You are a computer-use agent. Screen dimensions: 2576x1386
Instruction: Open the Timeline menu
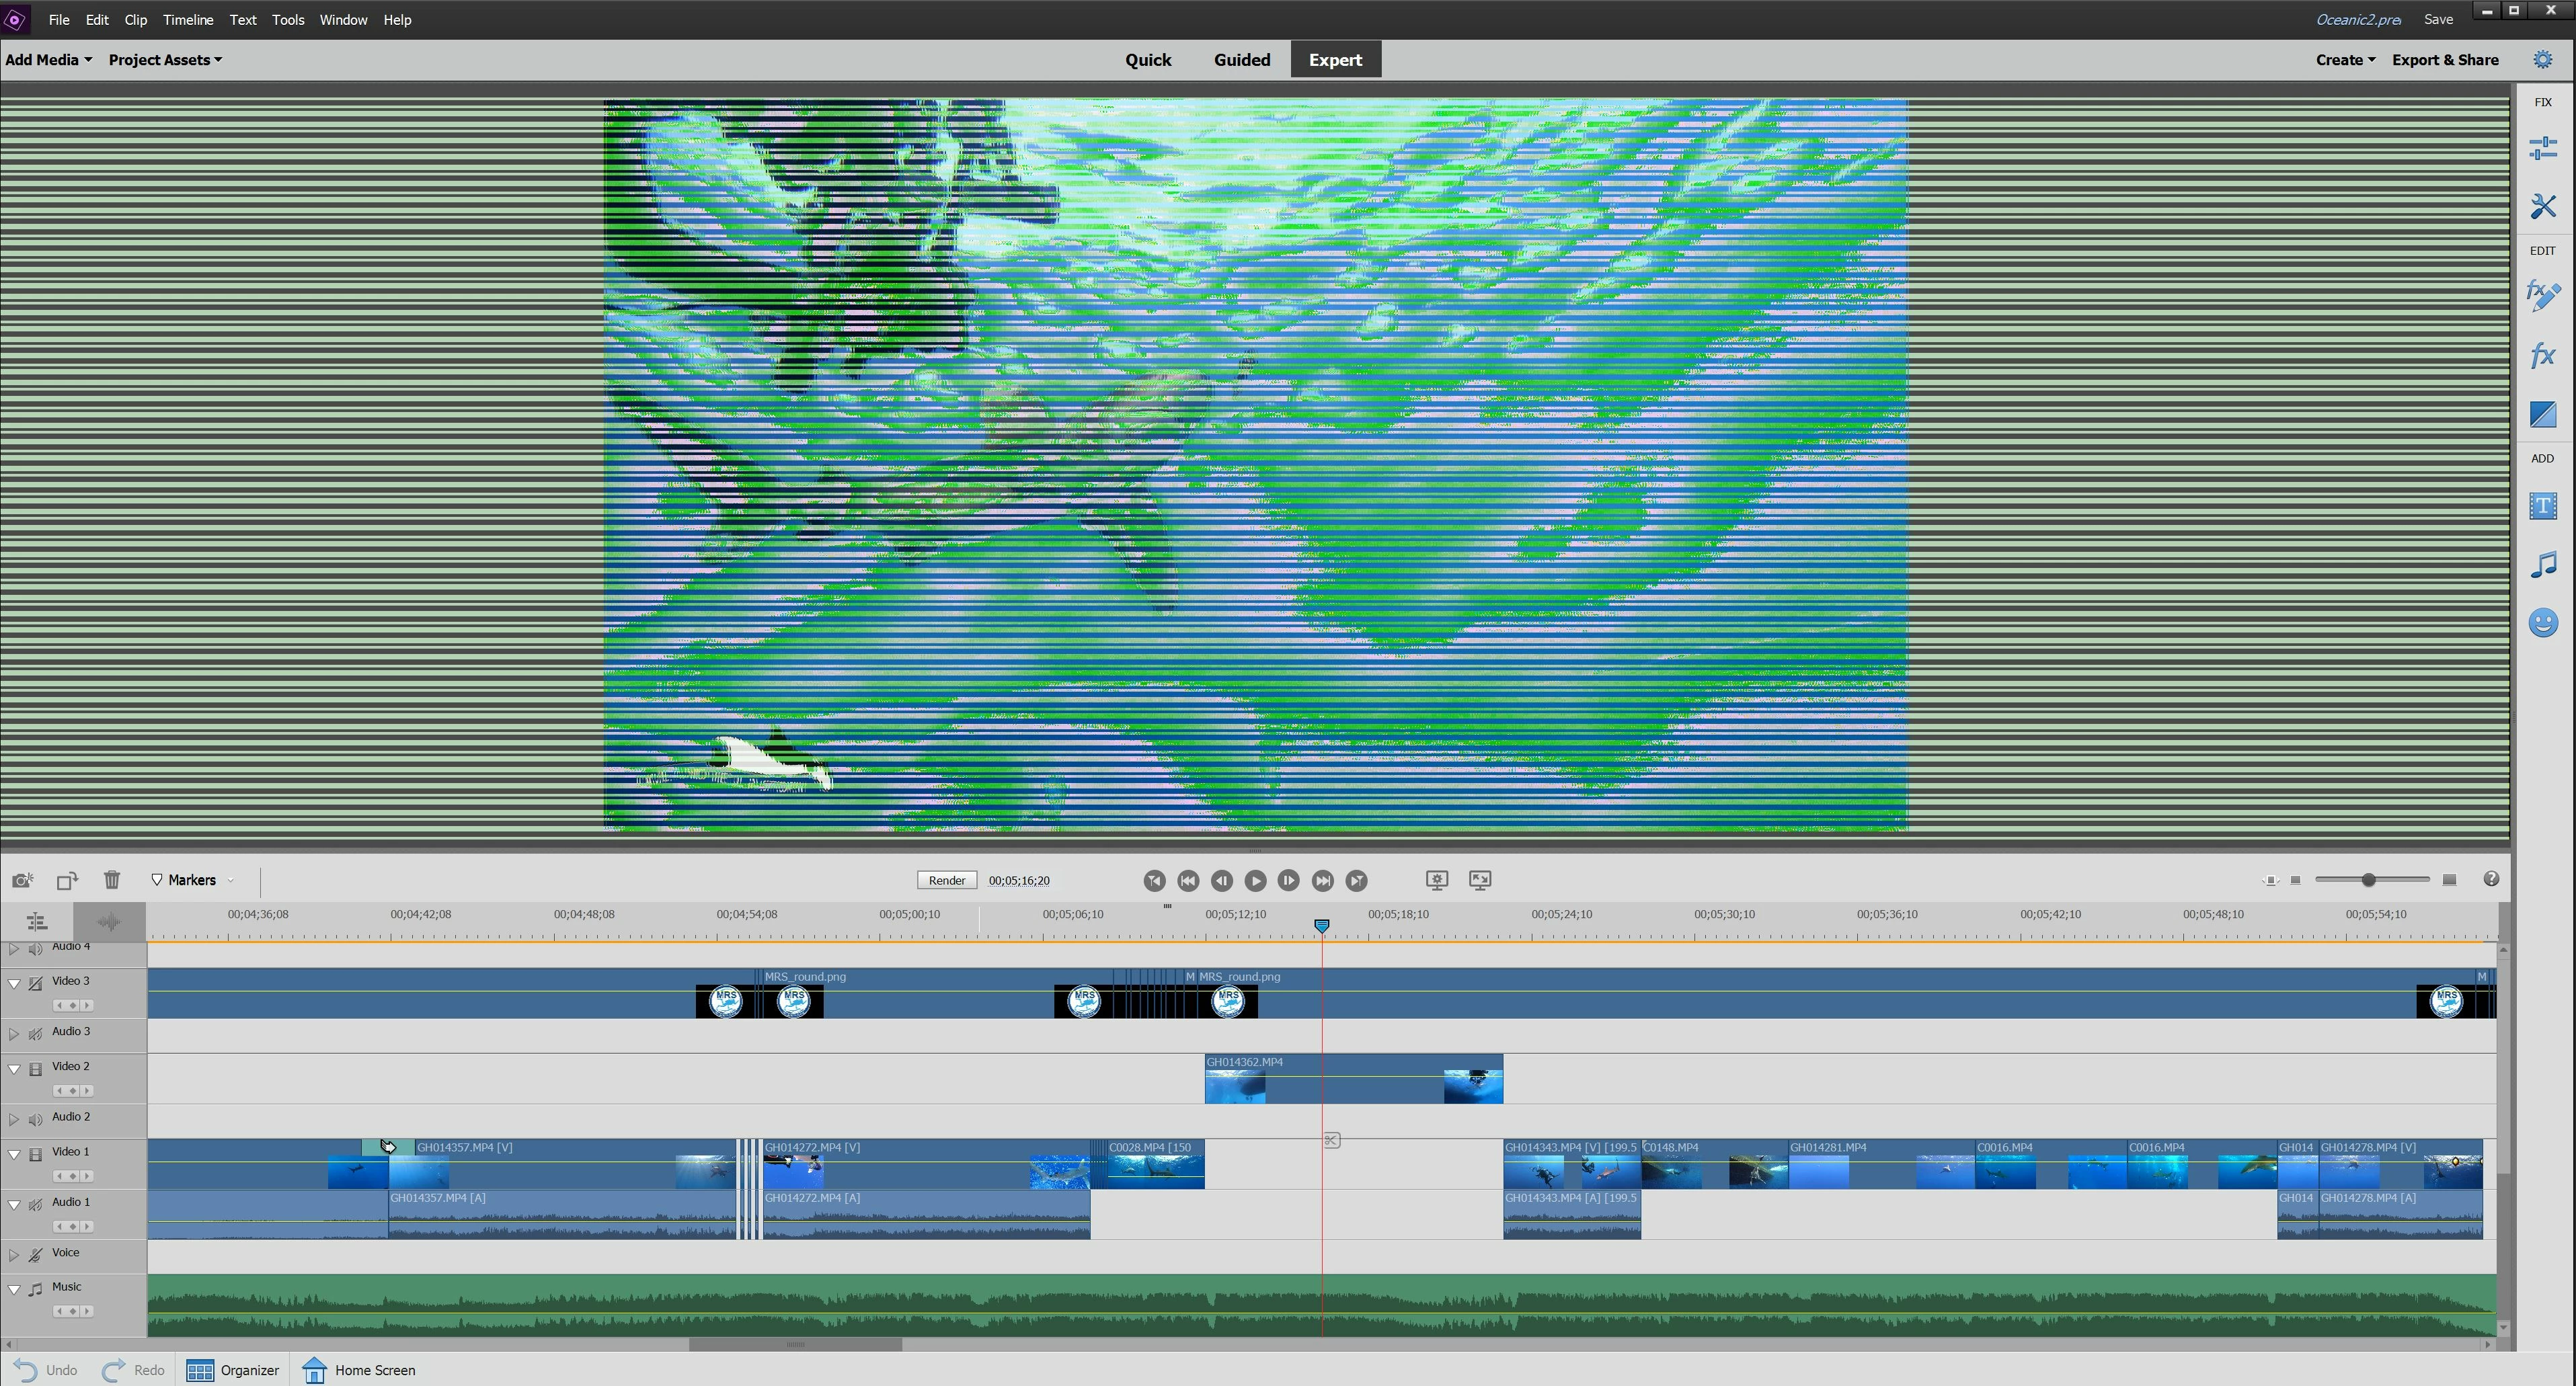click(188, 20)
